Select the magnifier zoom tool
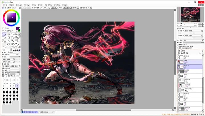This screenshot has height=116, width=205. pos(5,31)
